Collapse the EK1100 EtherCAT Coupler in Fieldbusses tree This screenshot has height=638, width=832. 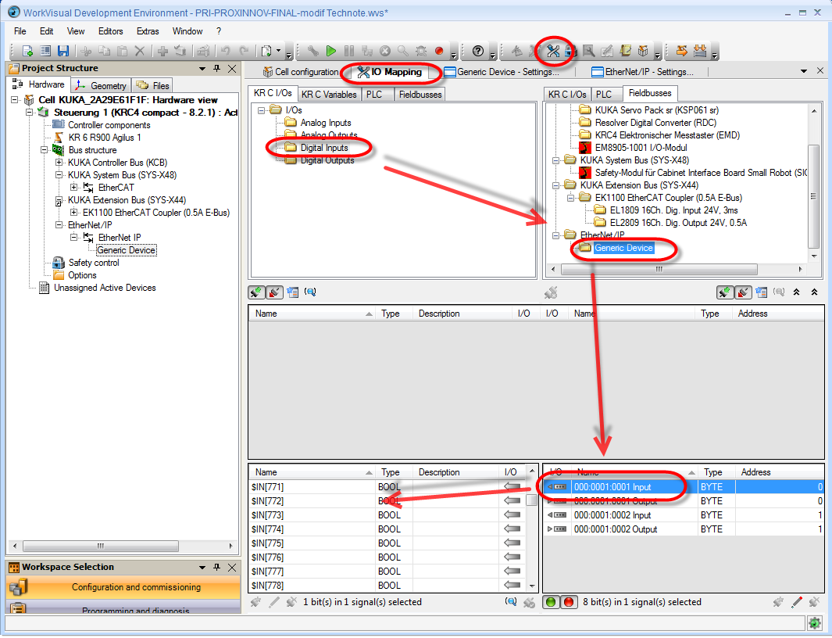point(570,198)
